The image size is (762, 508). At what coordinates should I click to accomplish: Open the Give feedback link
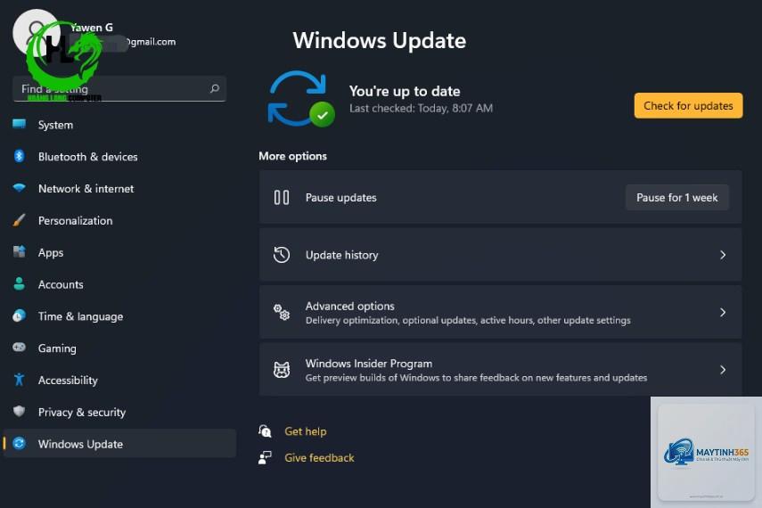point(319,457)
